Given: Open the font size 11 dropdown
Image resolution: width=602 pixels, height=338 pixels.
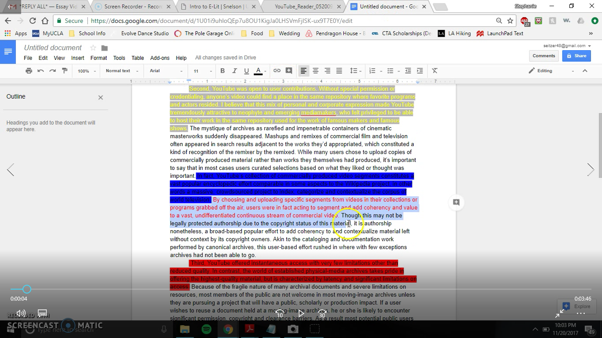Looking at the screenshot, I should (x=202, y=71).
